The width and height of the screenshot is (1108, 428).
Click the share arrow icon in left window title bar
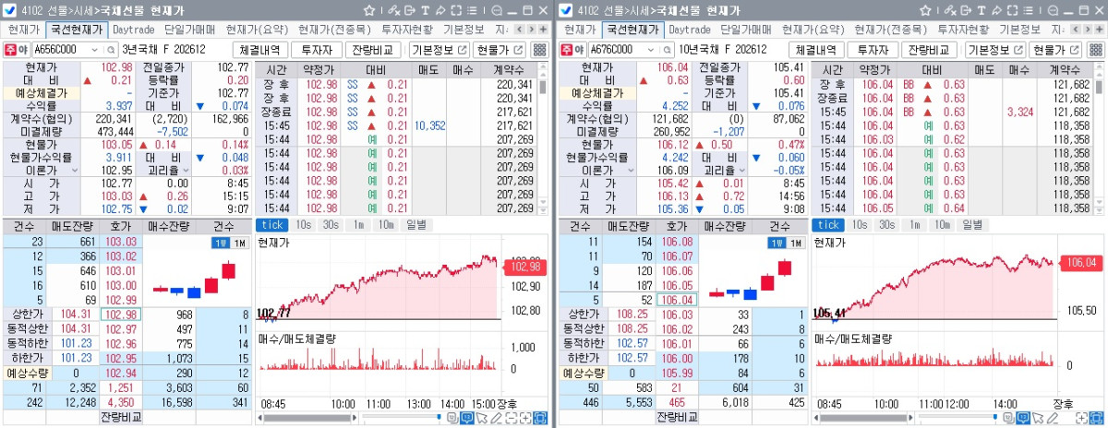(440, 10)
